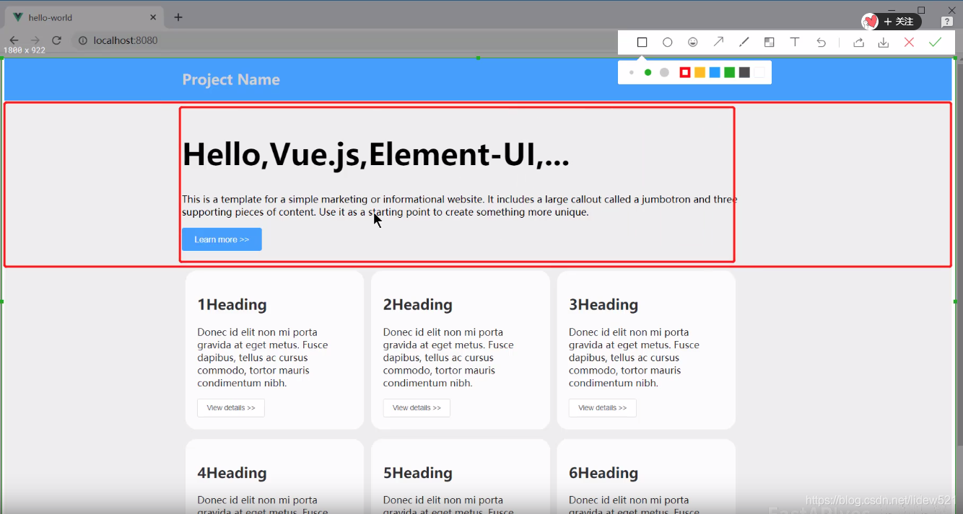Click the 关注 follow button
The image size is (963, 514).
899,22
